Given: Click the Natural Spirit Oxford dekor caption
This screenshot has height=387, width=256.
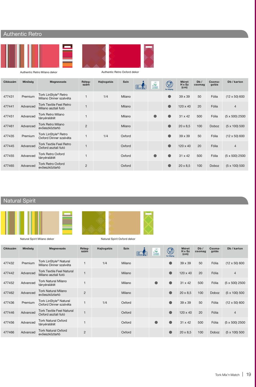Looking at the screenshot, I should [x=118, y=239].
